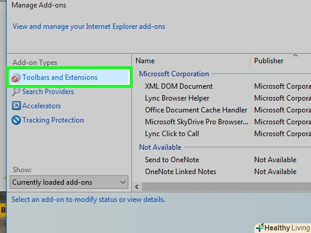The height and width of the screenshot is (233, 311).
Task: Select Microsoft SkyDrive Pro Browser add-on
Action: [x=197, y=122]
